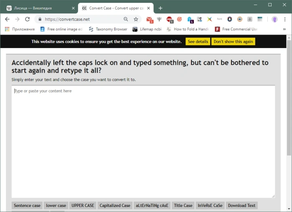Click Don't show this again button
The width and height of the screenshot is (292, 212).
point(234,41)
